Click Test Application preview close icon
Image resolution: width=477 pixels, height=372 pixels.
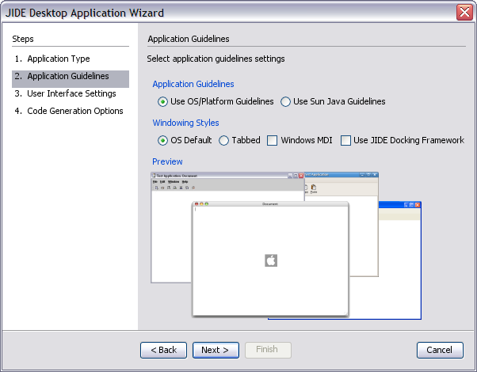coord(301,176)
